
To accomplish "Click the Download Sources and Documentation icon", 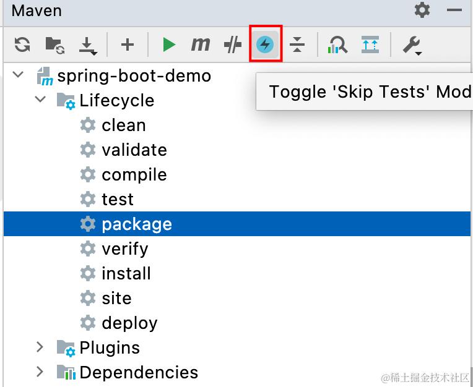I will coord(88,44).
